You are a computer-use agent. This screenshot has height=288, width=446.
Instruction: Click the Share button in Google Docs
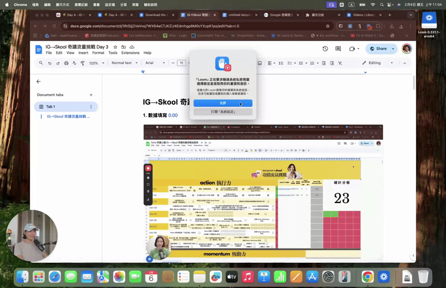(378, 49)
